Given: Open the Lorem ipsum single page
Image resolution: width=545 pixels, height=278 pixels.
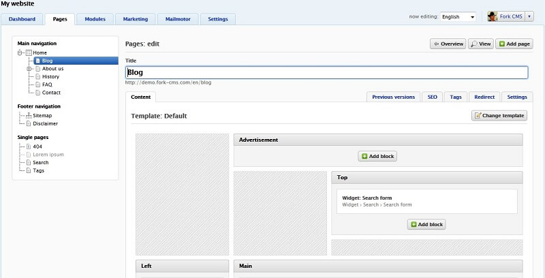Looking at the screenshot, I should coord(48,155).
